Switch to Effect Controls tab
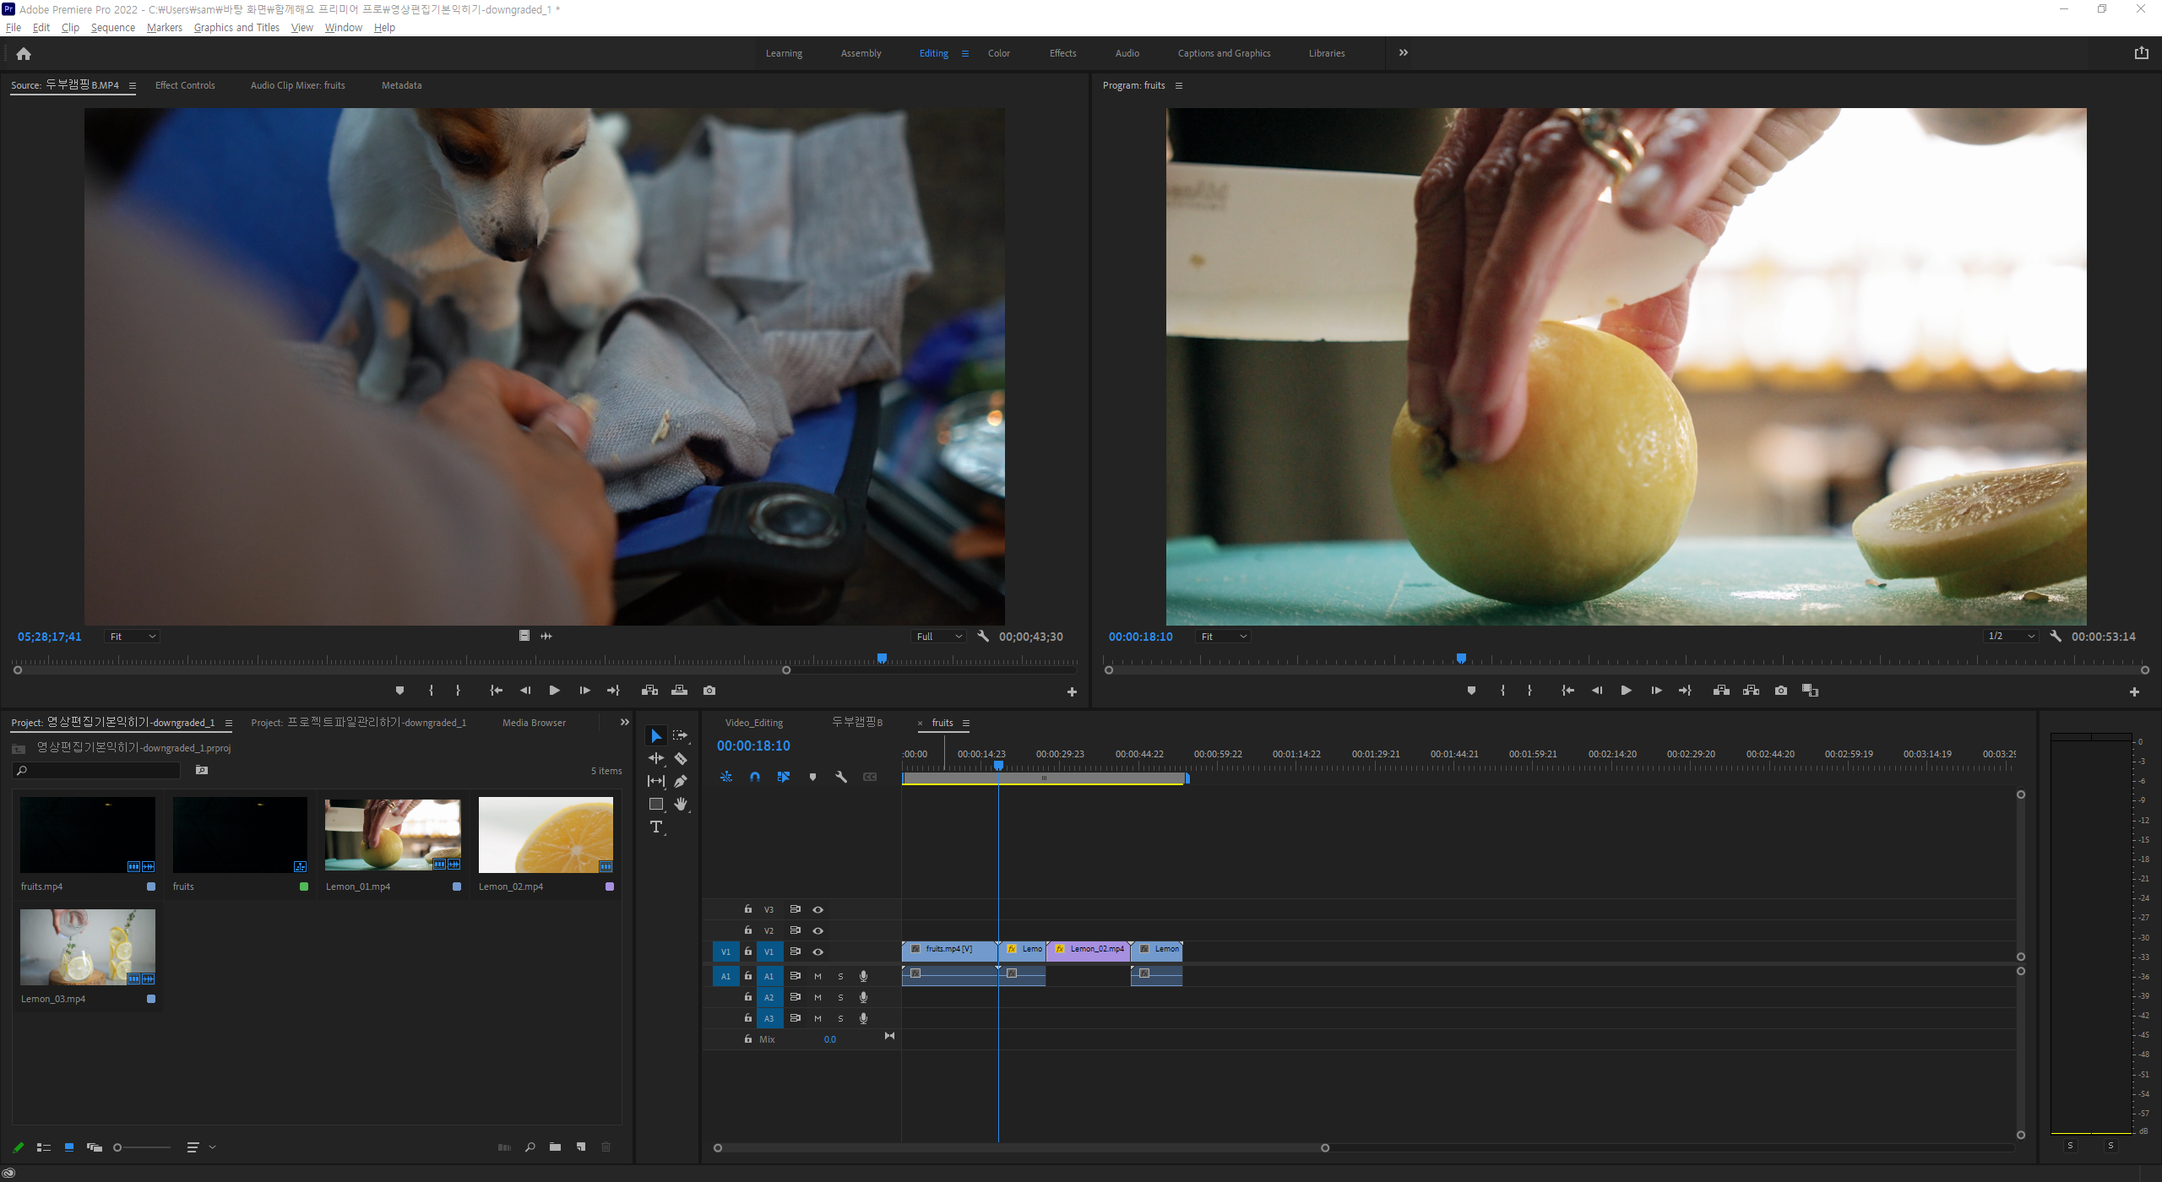Screen dimensions: 2162x1182 click(185, 85)
